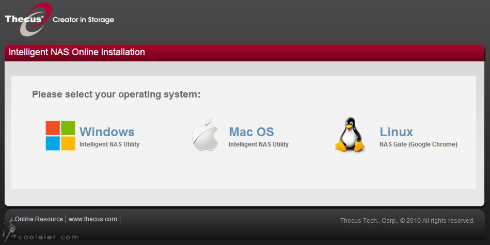Click the Thecus Tech copyright notice
Viewport: 490px width, 245px height.
(407, 221)
